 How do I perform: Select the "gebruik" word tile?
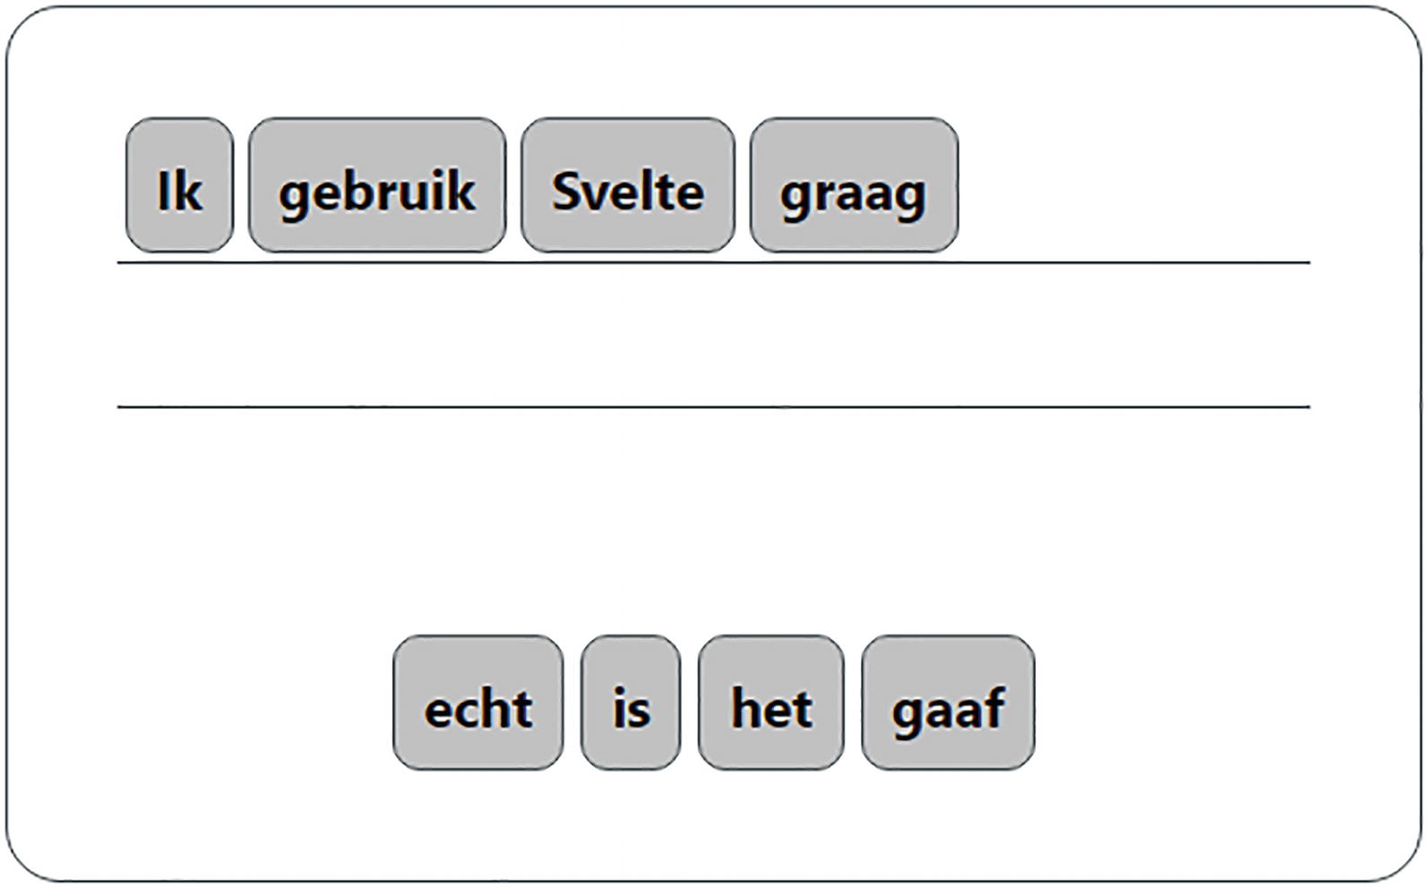[377, 185]
